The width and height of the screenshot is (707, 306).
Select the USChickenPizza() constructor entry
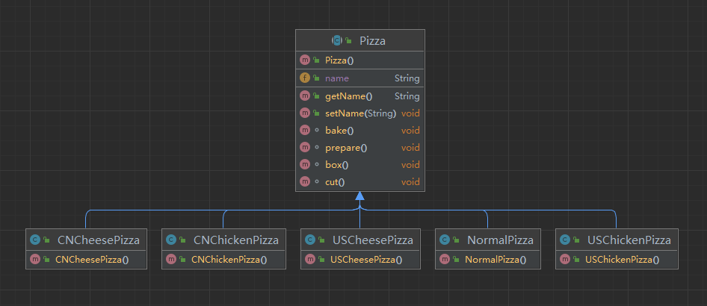622,260
